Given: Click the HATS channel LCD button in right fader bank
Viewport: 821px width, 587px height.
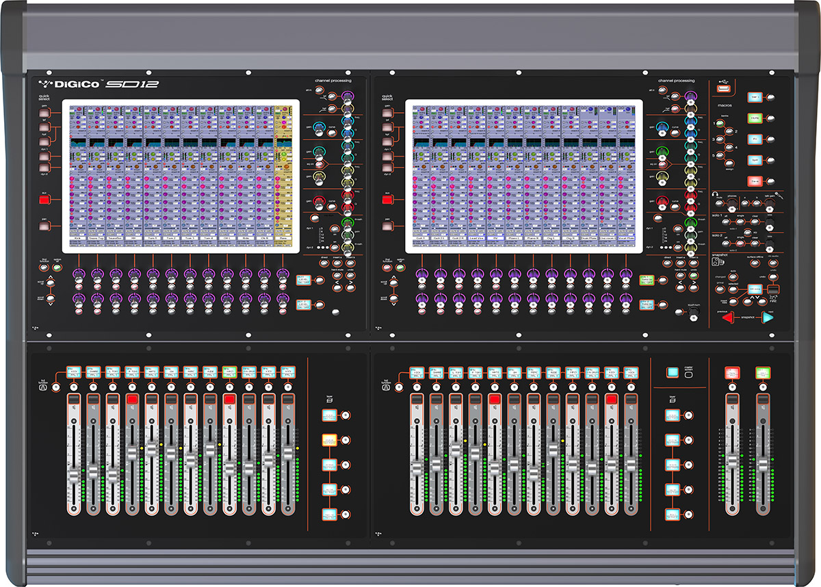Looking at the screenshot, I should (495, 373).
